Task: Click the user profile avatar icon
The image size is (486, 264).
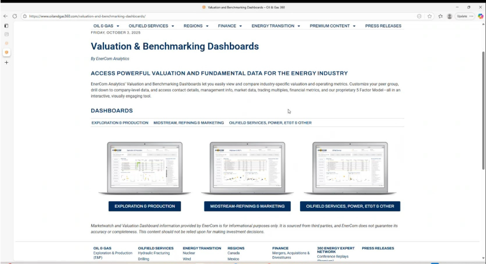Action: coord(449,16)
